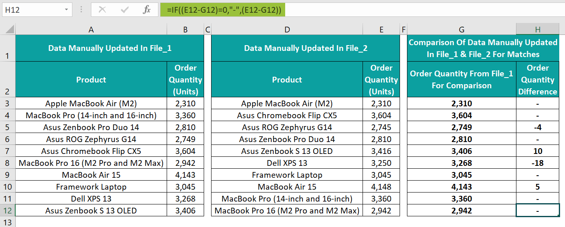
Task: Select 'Framework Laptop' in column D
Action: tap(287, 175)
